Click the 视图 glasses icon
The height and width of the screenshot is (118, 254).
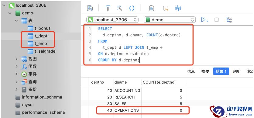[x=24, y=59]
